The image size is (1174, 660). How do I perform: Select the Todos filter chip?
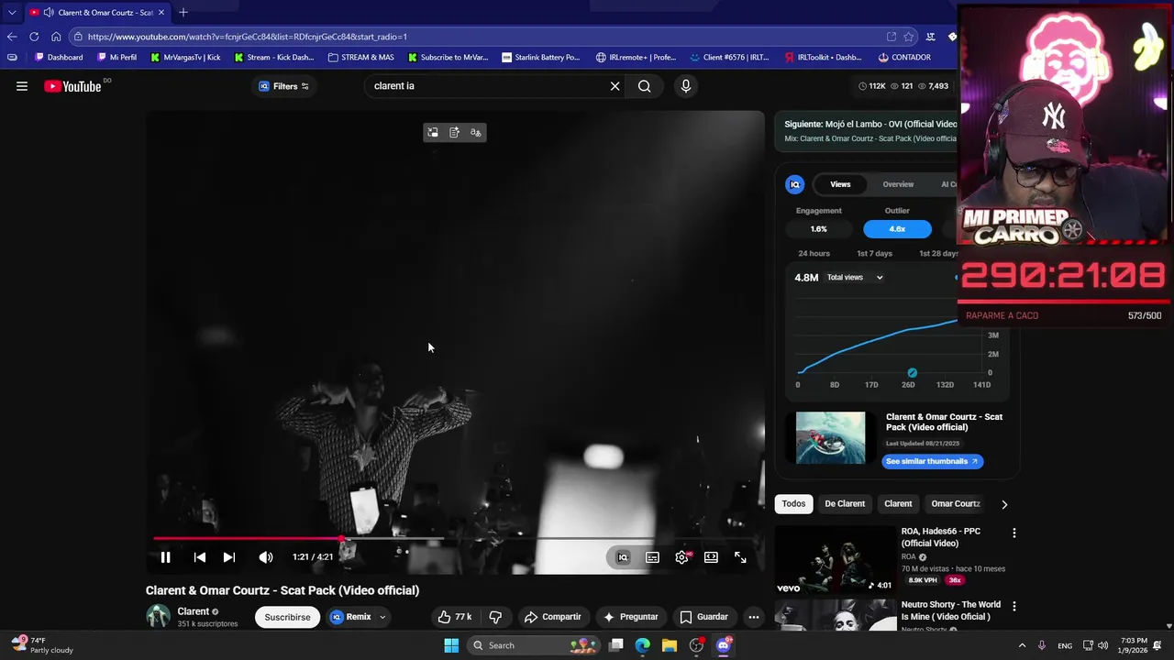point(793,503)
